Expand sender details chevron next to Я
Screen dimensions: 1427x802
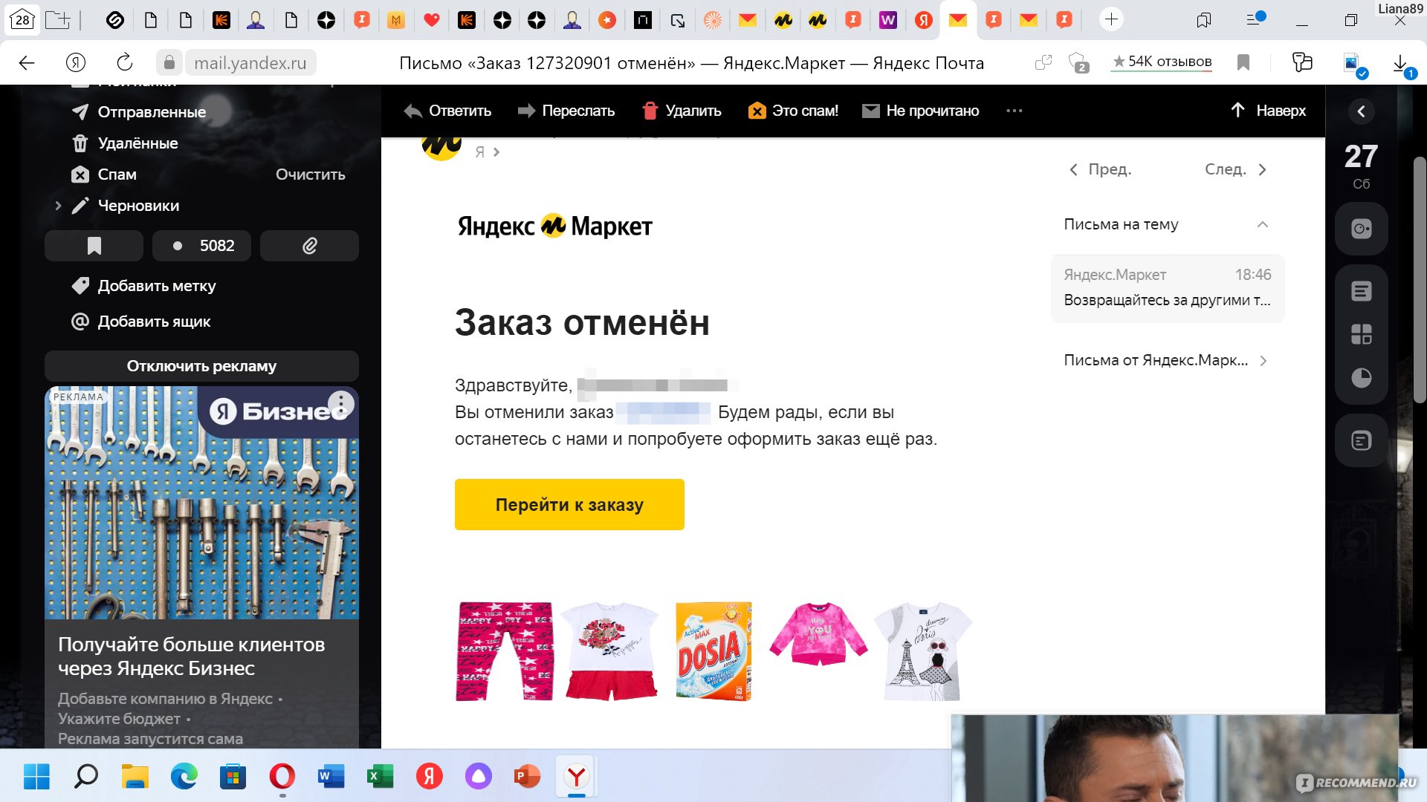(x=496, y=152)
